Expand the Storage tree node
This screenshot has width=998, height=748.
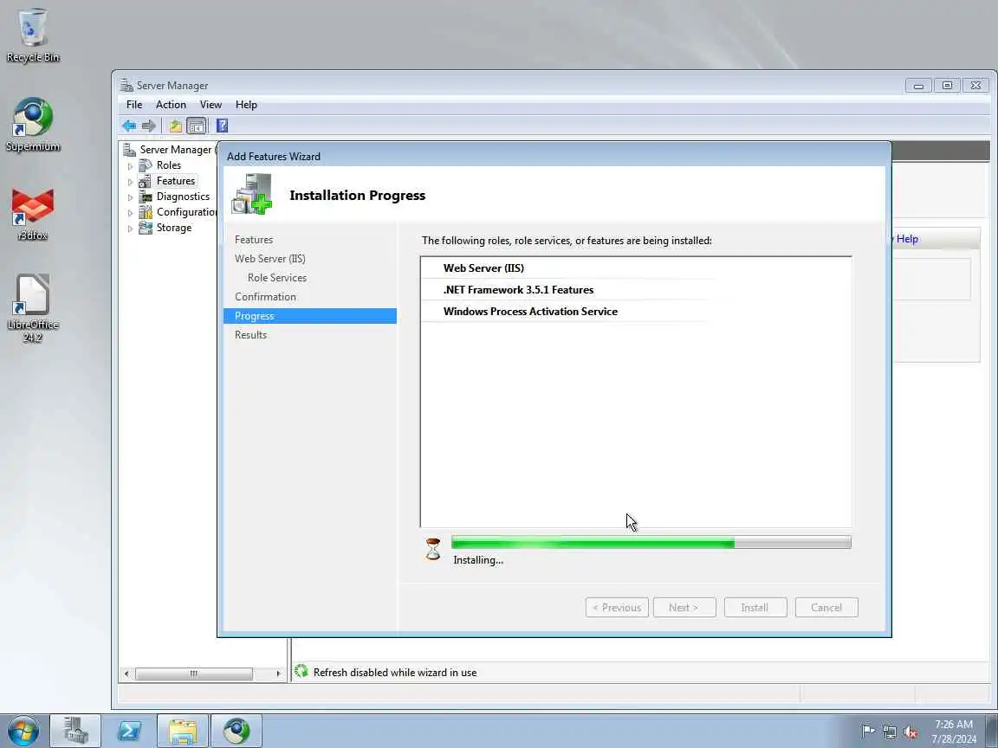click(x=131, y=229)
